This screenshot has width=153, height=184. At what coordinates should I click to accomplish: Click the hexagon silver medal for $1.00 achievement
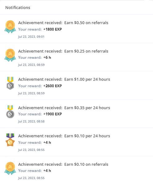[10, 83]
